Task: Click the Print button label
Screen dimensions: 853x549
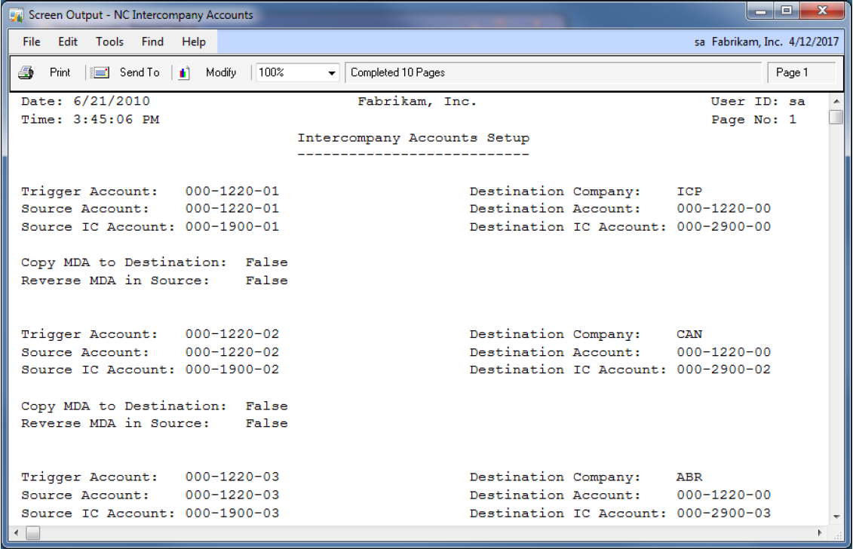Action: pos(60,73)
